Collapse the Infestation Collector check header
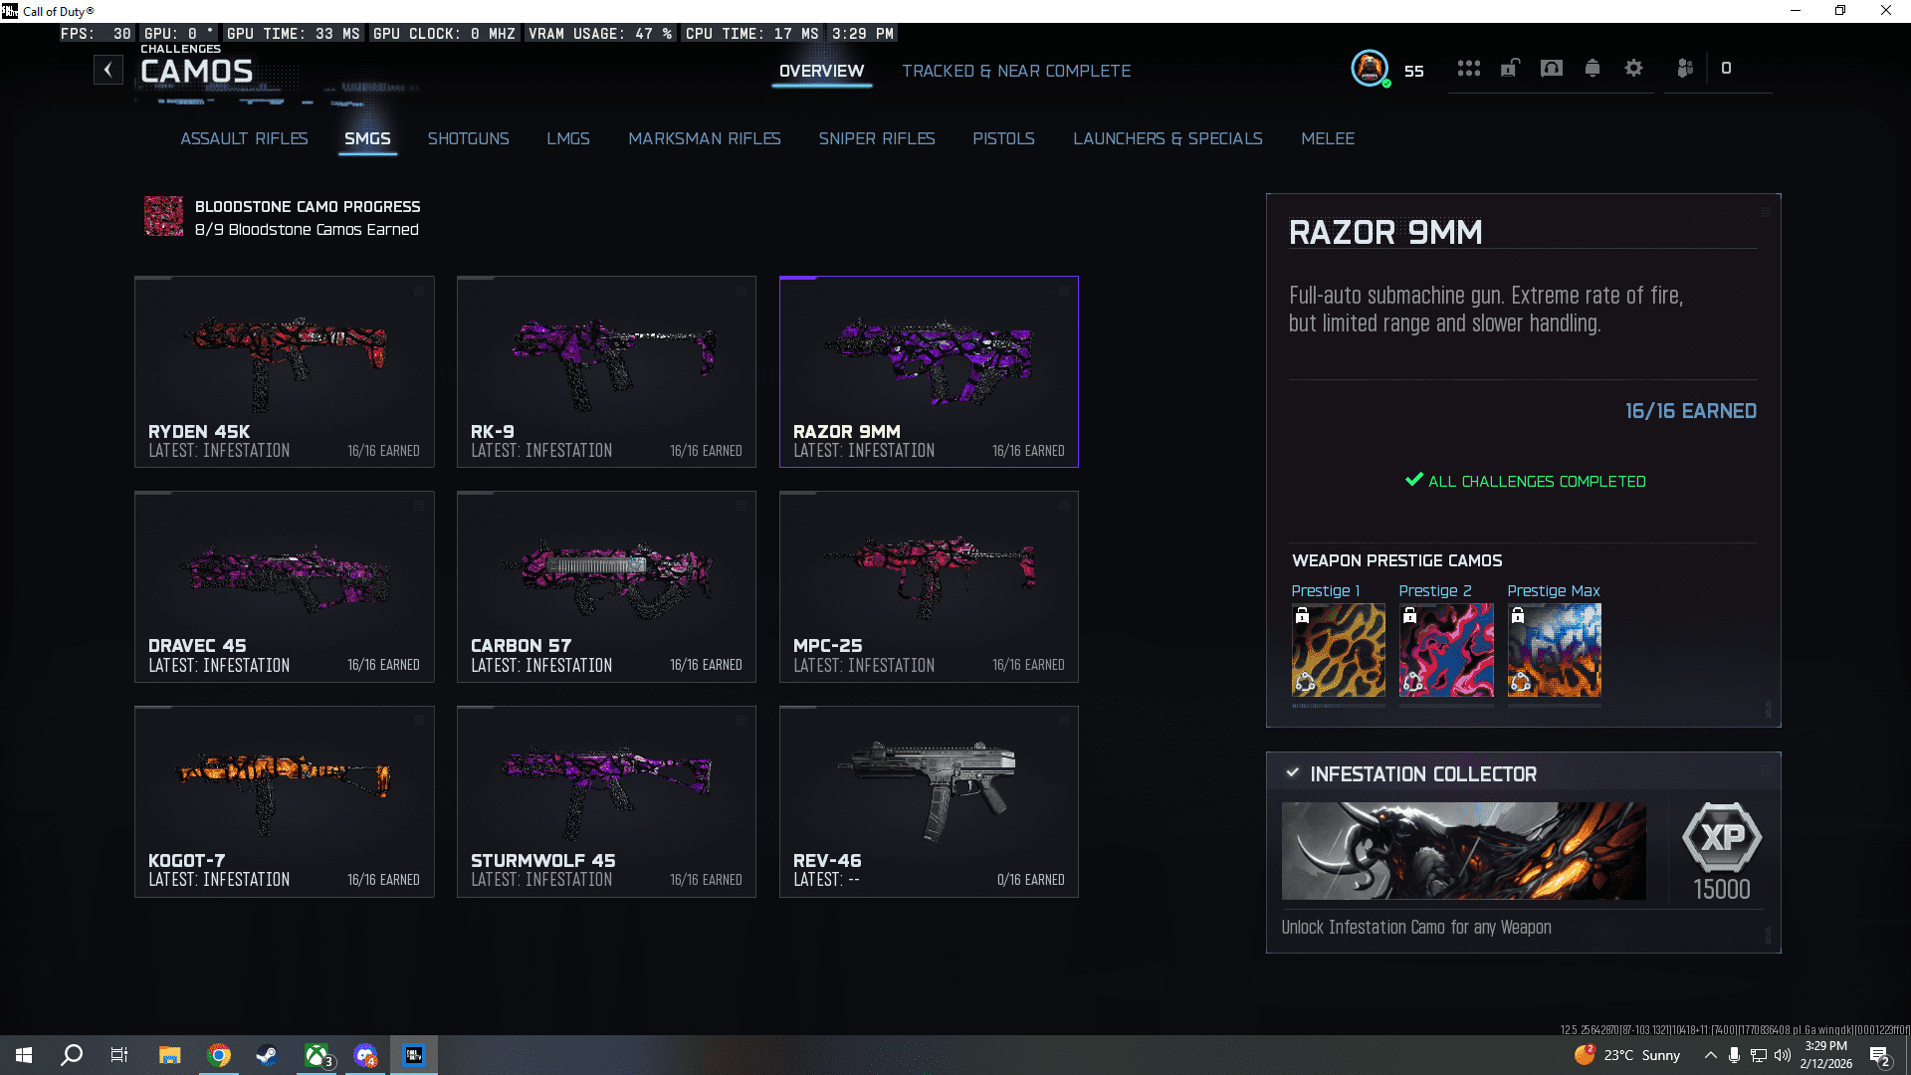 (1292, 773)
